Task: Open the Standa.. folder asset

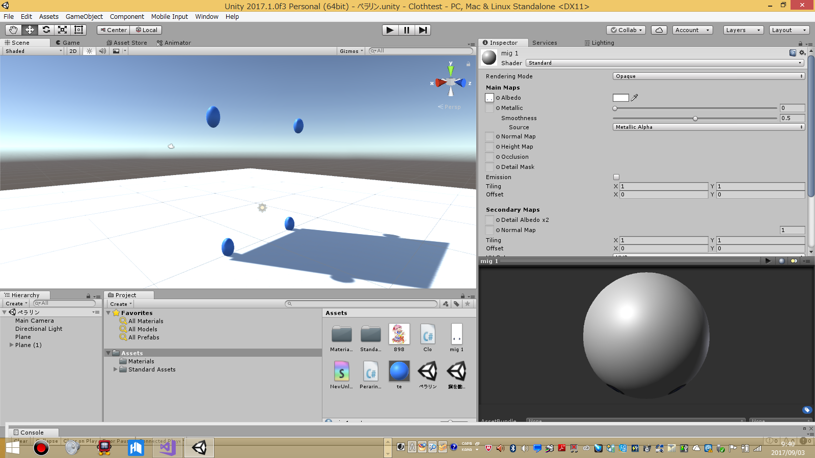Action: 370,338
